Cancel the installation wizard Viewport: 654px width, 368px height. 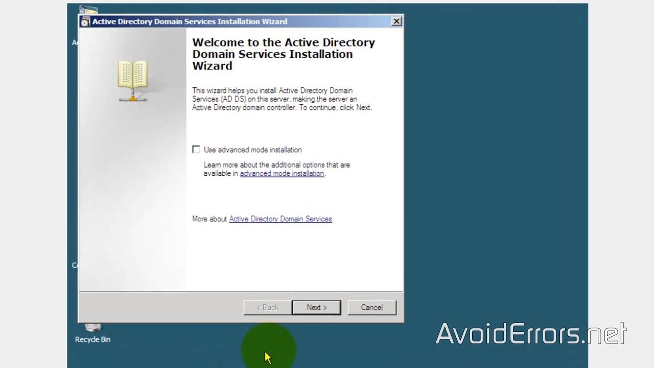tap(371, 307)
